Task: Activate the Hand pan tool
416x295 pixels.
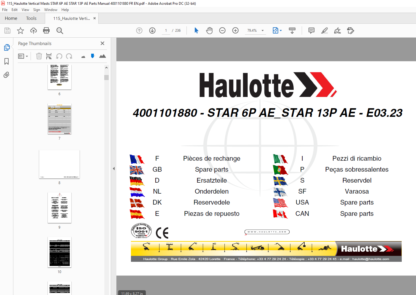Action: pyautogui.click(x=209, y=31)
